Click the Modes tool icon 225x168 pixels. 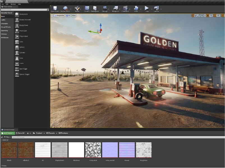(77, 8)
